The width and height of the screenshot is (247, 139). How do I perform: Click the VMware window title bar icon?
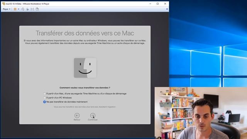pos(3,3)
